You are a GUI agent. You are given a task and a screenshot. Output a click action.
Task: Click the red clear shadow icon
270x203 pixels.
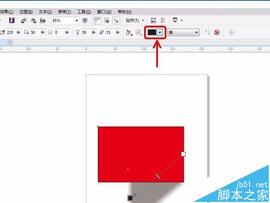(217, 32)
